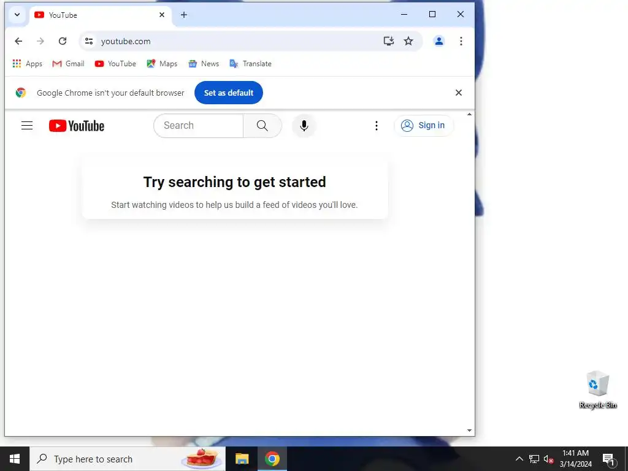Open the Chrome profile avatar
This screenshot has width=628, height=471.
click(439, 41)
